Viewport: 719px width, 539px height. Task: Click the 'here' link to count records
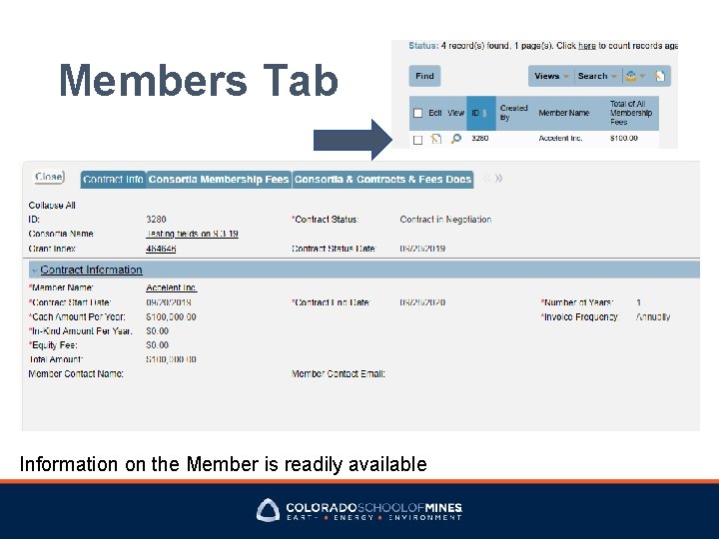pos(587,46)
